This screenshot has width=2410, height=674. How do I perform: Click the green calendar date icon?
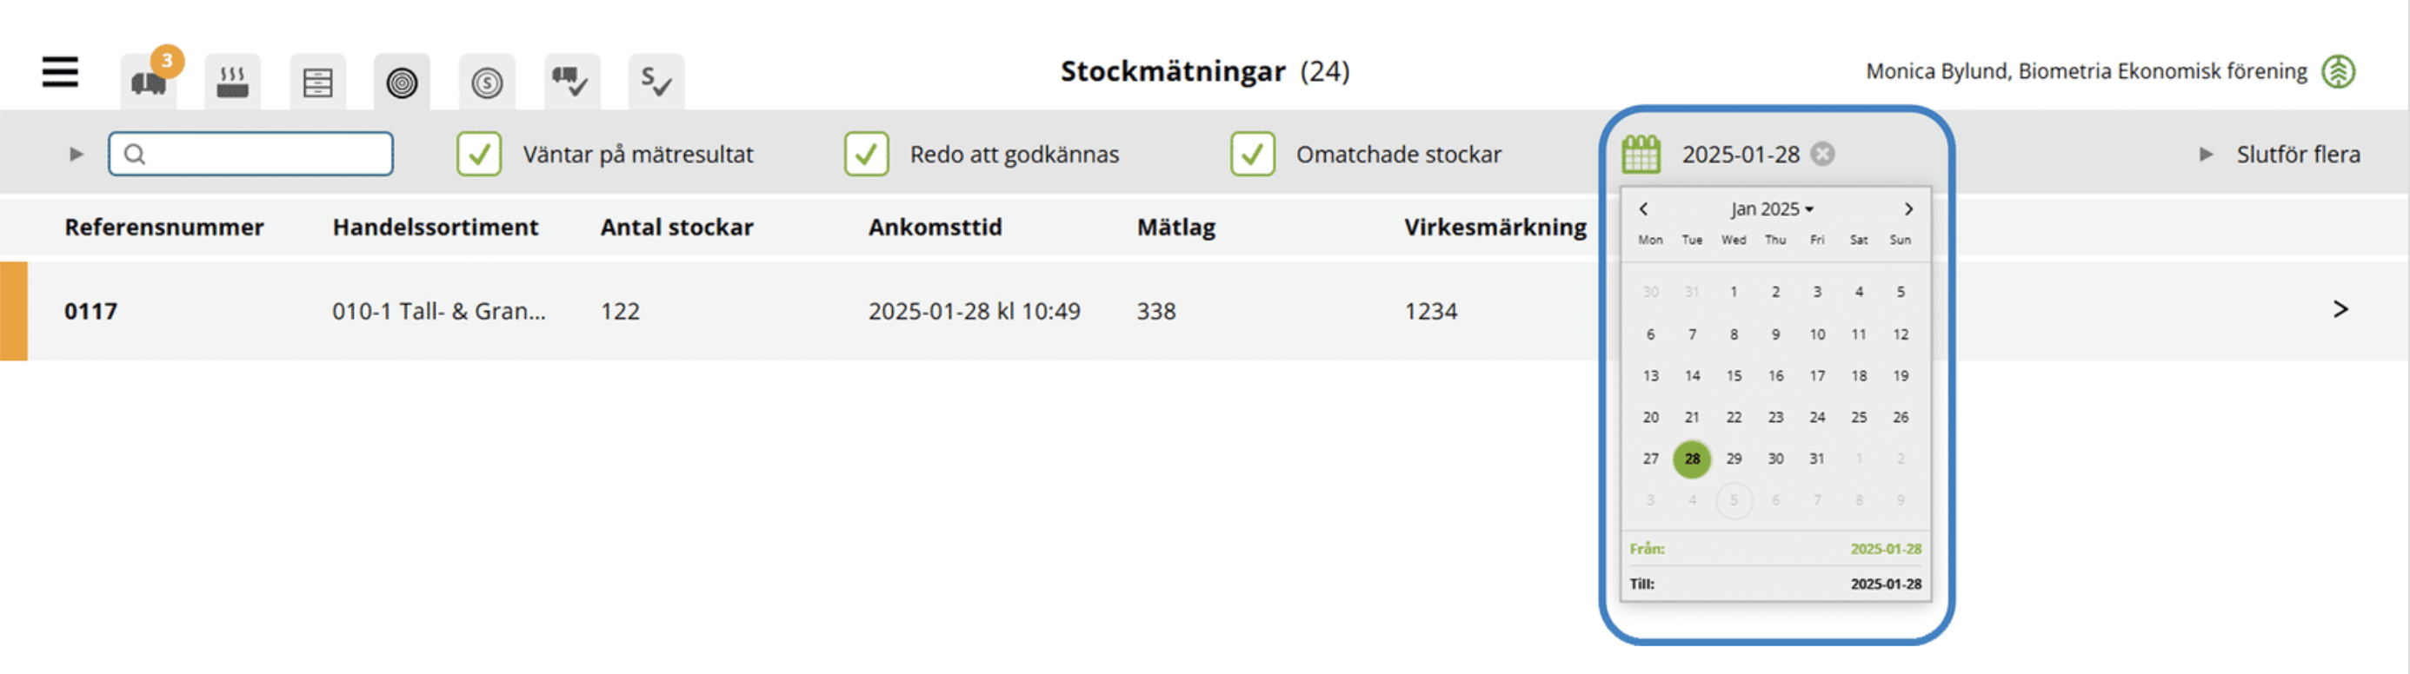1641,155
